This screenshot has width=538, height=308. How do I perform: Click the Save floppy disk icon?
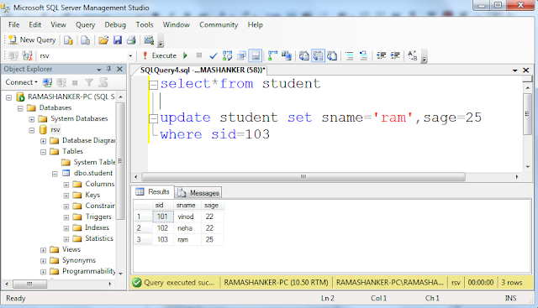point(118,40)
